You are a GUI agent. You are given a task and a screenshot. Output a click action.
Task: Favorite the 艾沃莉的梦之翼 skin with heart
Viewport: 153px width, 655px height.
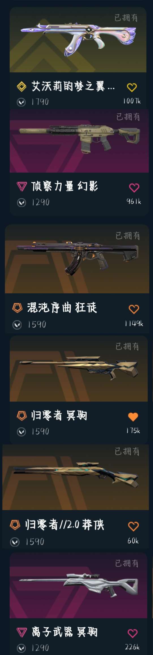(132, 87)
